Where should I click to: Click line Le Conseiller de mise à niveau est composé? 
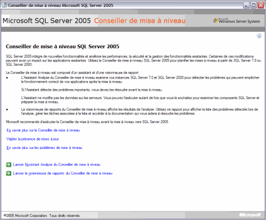click(x=73, y=73)
